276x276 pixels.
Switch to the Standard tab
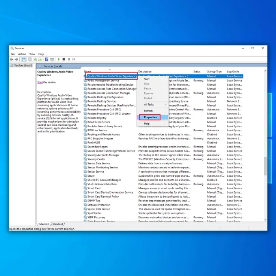[58, 224]
